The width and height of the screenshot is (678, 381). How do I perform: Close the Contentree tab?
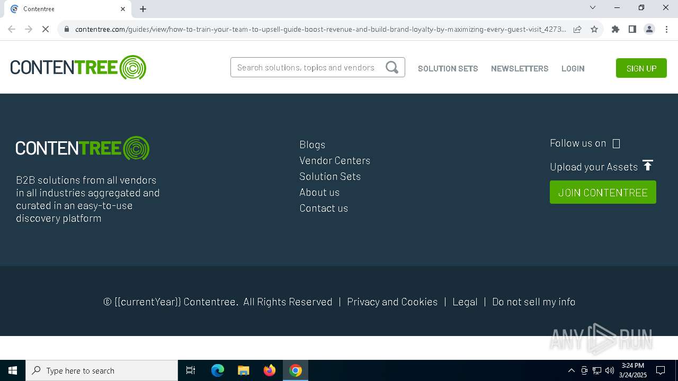123,9
